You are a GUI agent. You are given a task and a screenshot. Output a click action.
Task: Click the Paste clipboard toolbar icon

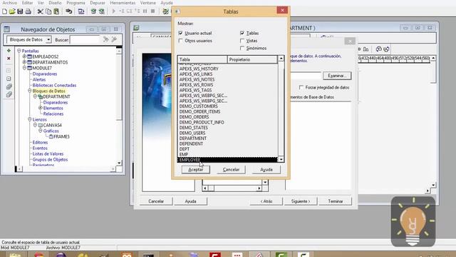coord(56,11)
